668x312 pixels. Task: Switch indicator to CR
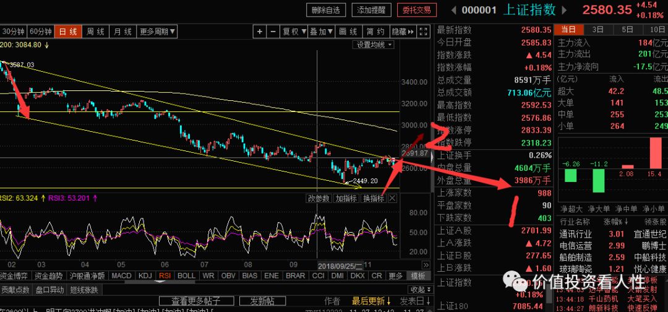(x=377, y=275)
